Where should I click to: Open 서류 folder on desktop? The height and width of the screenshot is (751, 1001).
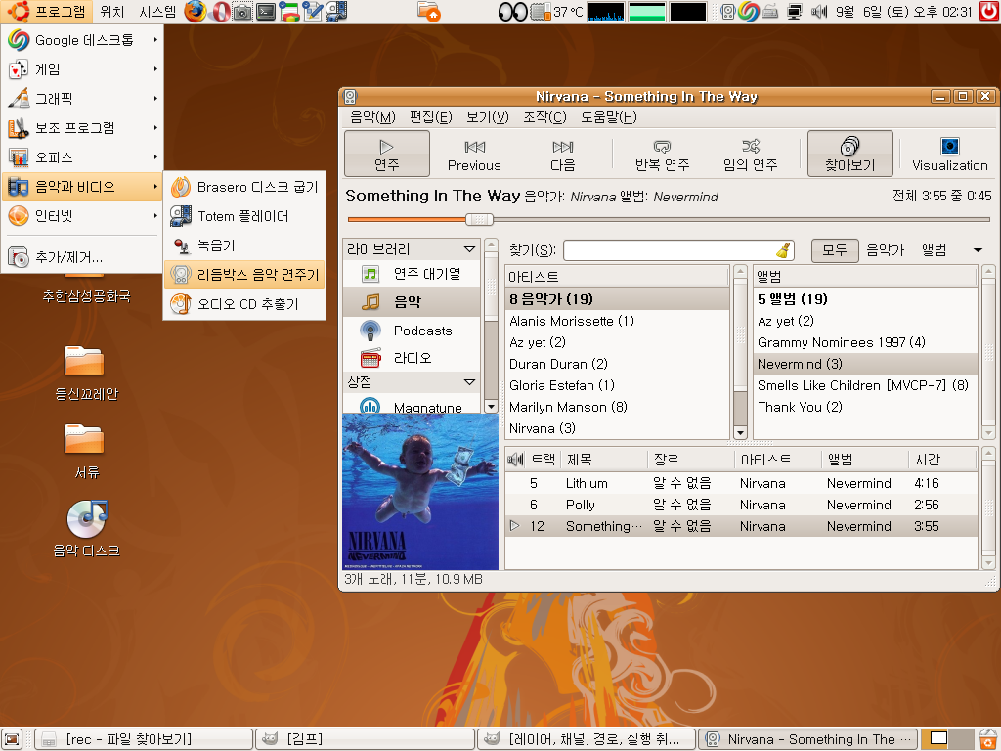pos(85,451)
